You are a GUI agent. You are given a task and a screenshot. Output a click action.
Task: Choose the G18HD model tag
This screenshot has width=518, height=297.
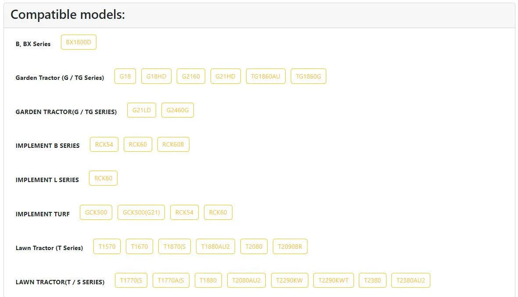156,76
